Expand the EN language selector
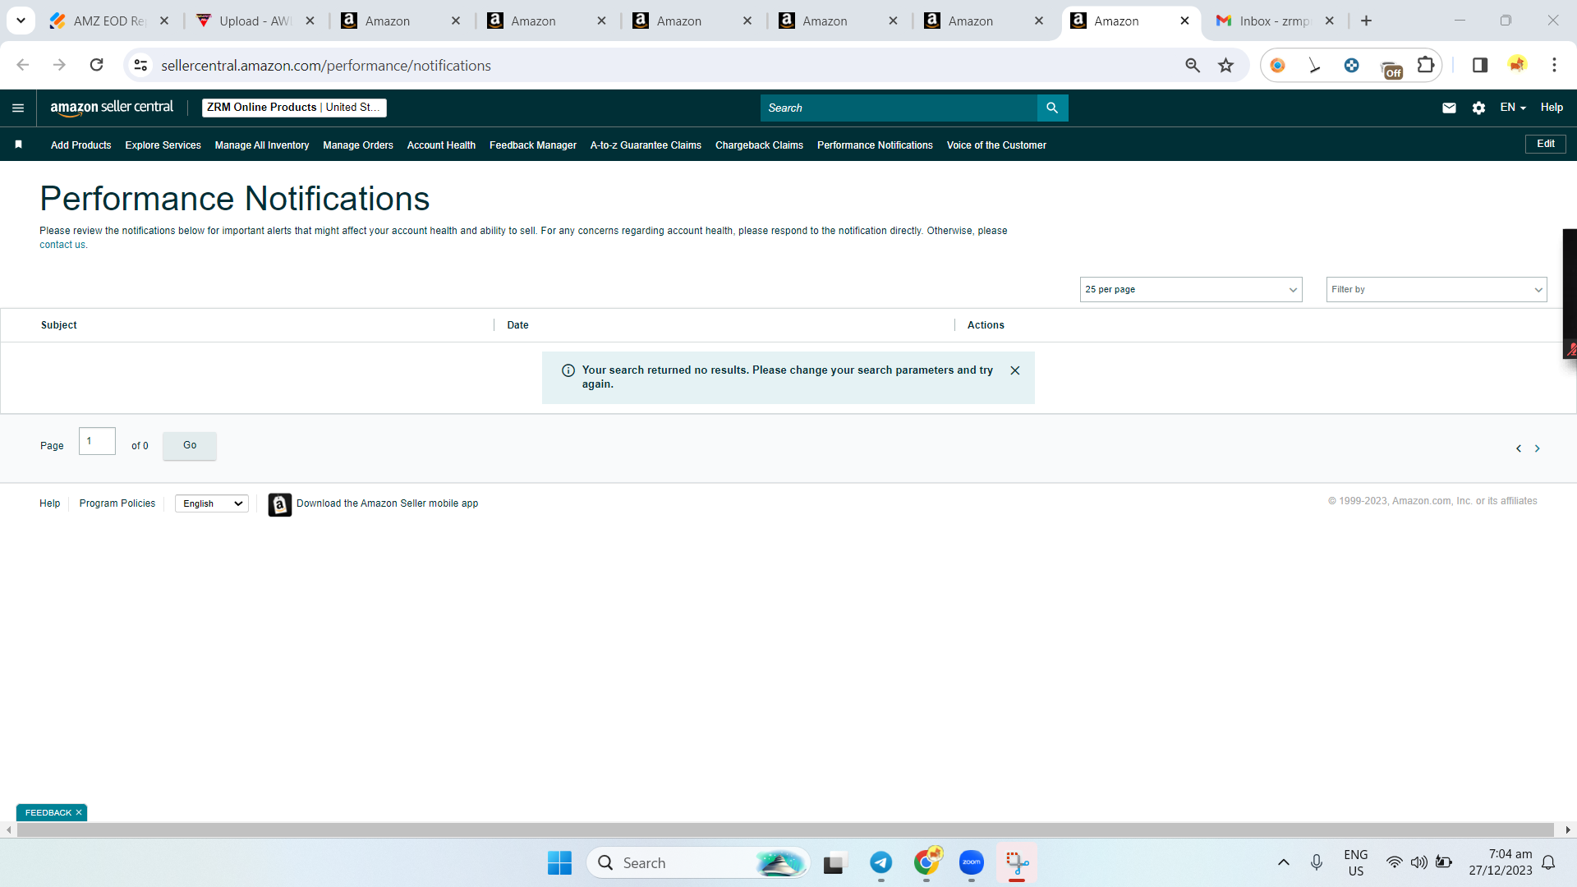The image size is (1577, 887). click(x=1513, y=108)
